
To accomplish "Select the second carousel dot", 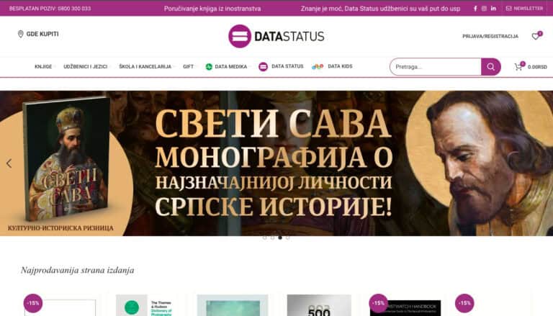I will pos(272,238).
